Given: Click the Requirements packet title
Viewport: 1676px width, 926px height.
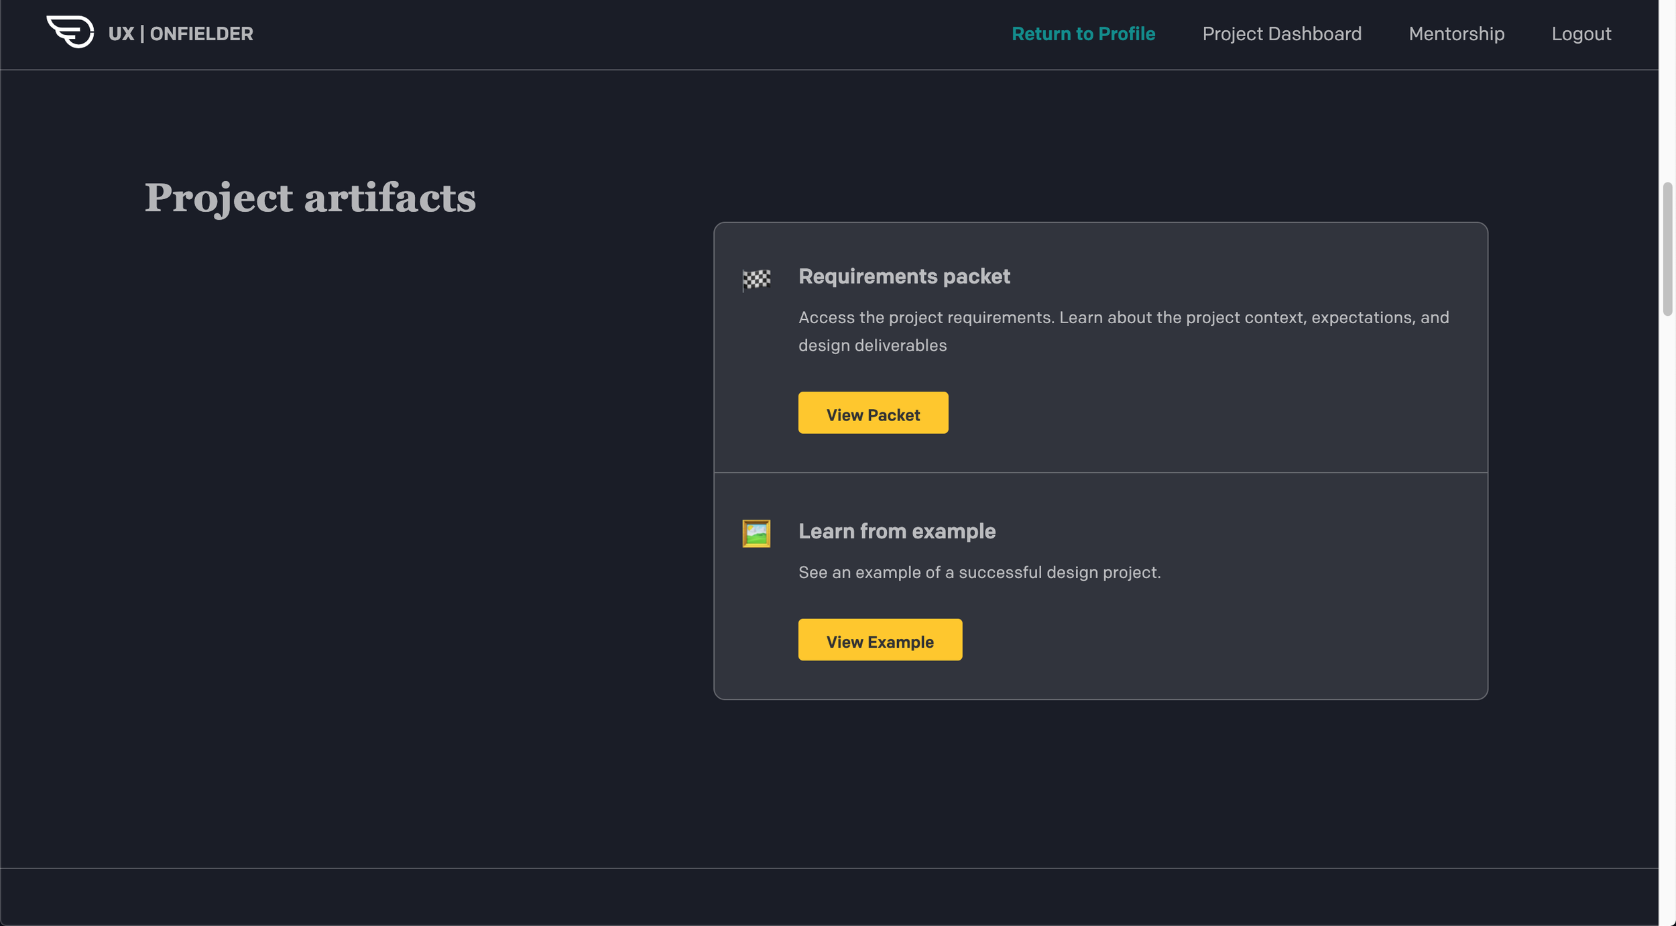Looking at the screenshot, I should (904, 276).
